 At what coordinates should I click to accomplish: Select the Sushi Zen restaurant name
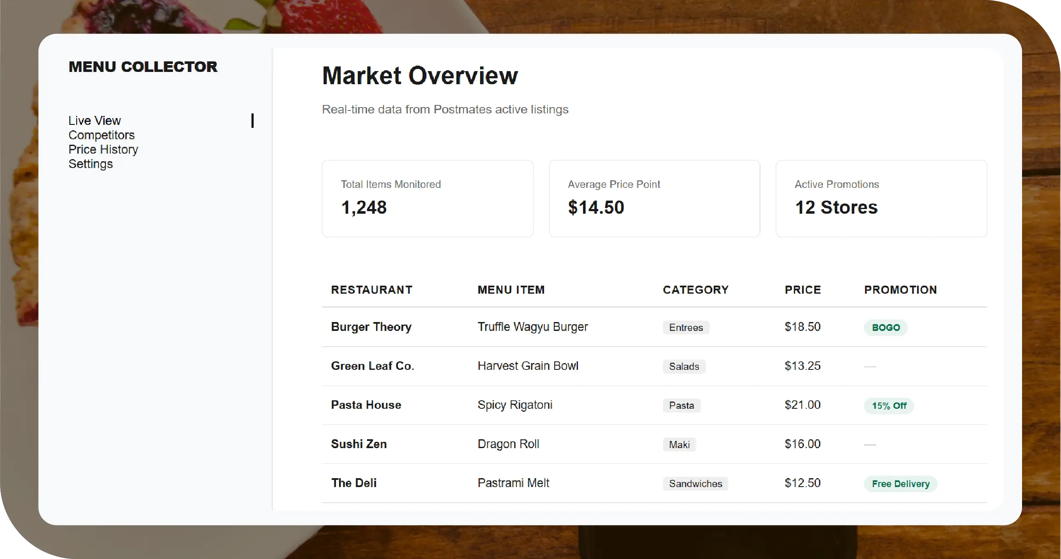click(359, 444)
